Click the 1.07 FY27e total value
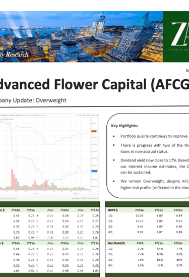 pyautogui.click(x=95, y=238)
